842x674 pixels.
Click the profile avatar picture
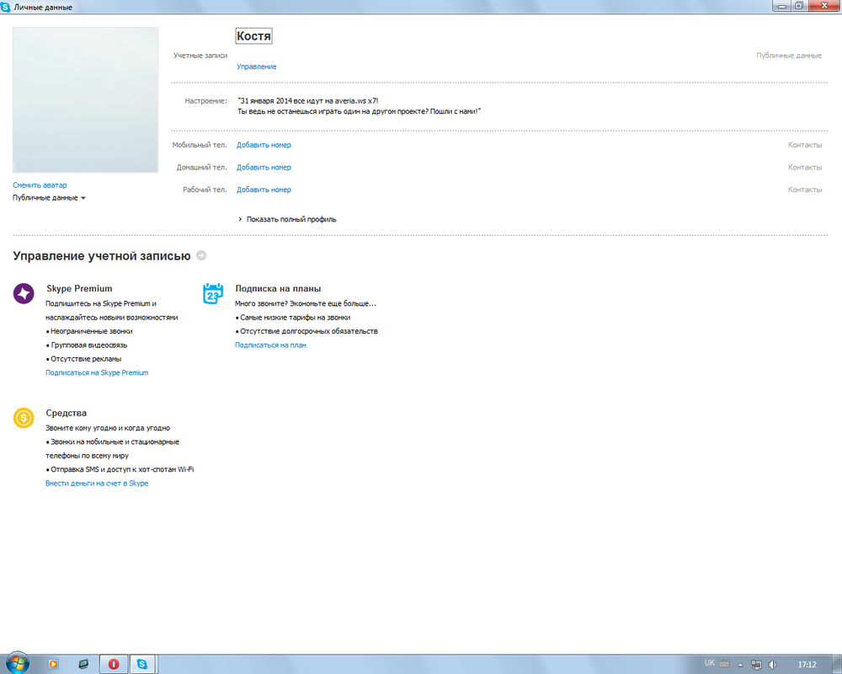pos(85,99)
